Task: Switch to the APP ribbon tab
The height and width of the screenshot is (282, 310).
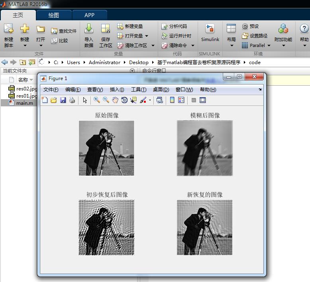Action: pyautogui.click(x=90, y=15)
